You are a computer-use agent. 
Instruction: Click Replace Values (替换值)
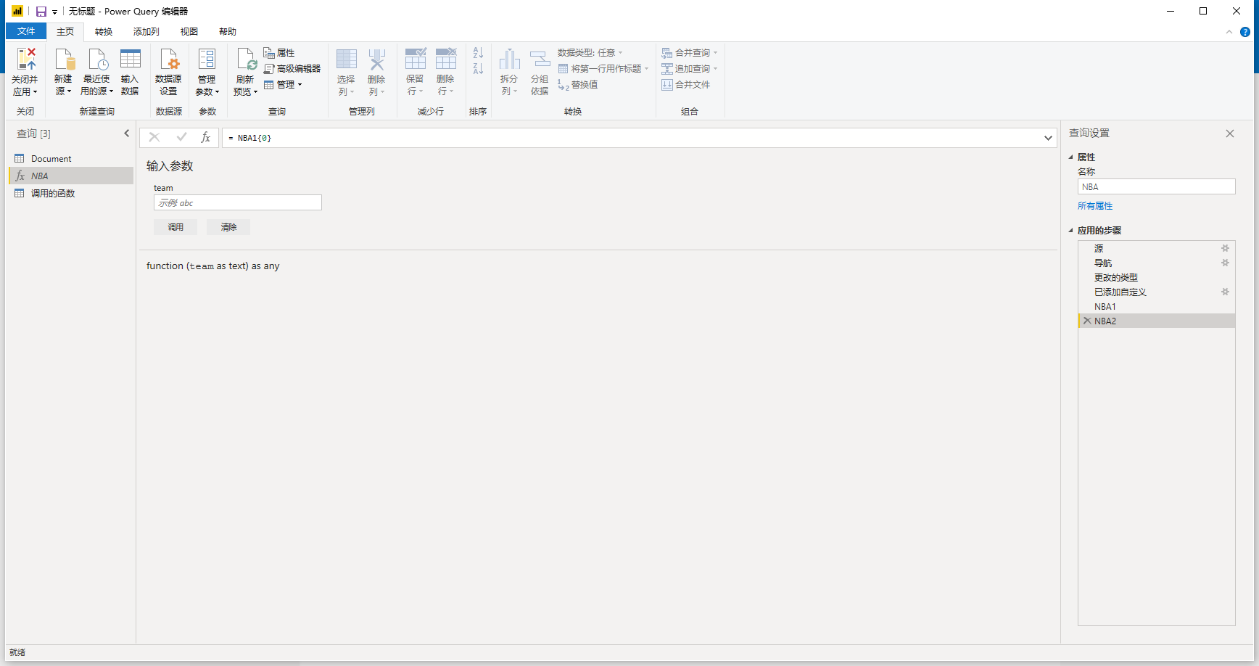(578, 85)
